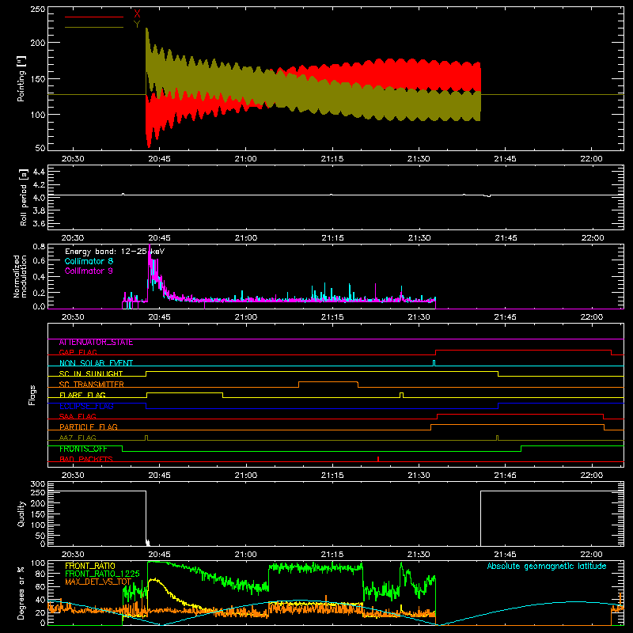
Task: Click the 80 tick on Degrees axis
Action: tap(40, 574)
